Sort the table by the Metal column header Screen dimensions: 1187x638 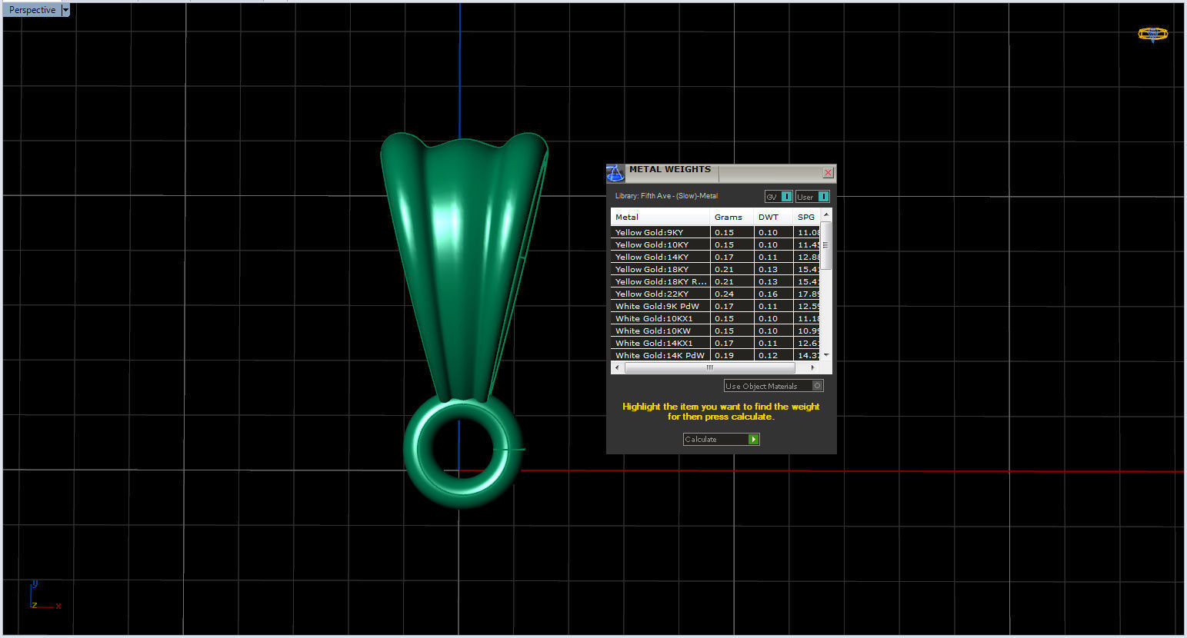pos(660,217)
